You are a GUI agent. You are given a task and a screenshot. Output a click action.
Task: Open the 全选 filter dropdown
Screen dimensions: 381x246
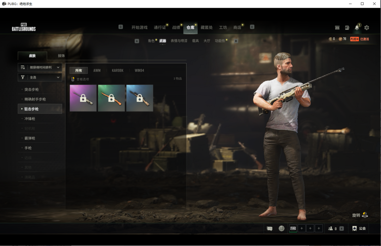pyautogui.click(x=40, y=77)
